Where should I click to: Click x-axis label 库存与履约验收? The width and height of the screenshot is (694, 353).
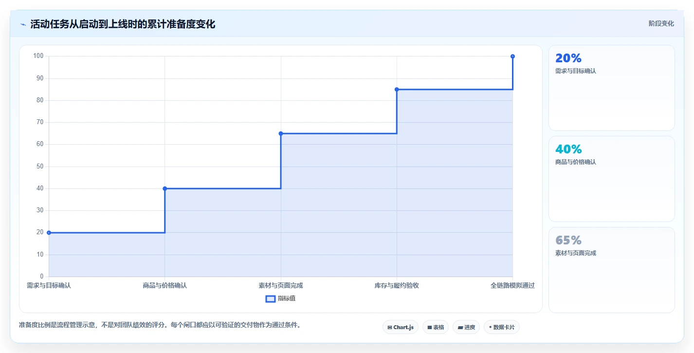pyautogui.click(x=397, y=285)
